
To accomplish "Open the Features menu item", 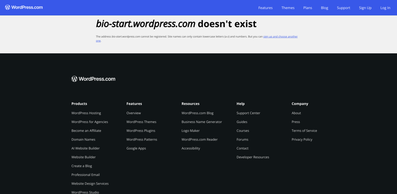I will (265, 8).
